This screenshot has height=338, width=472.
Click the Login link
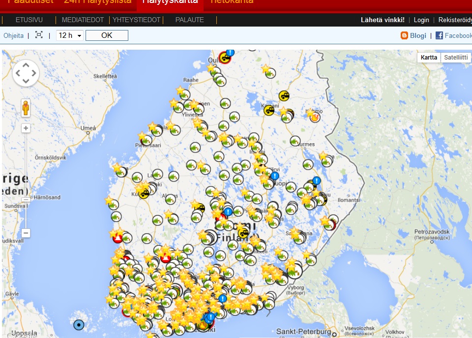tap(421, 20)
